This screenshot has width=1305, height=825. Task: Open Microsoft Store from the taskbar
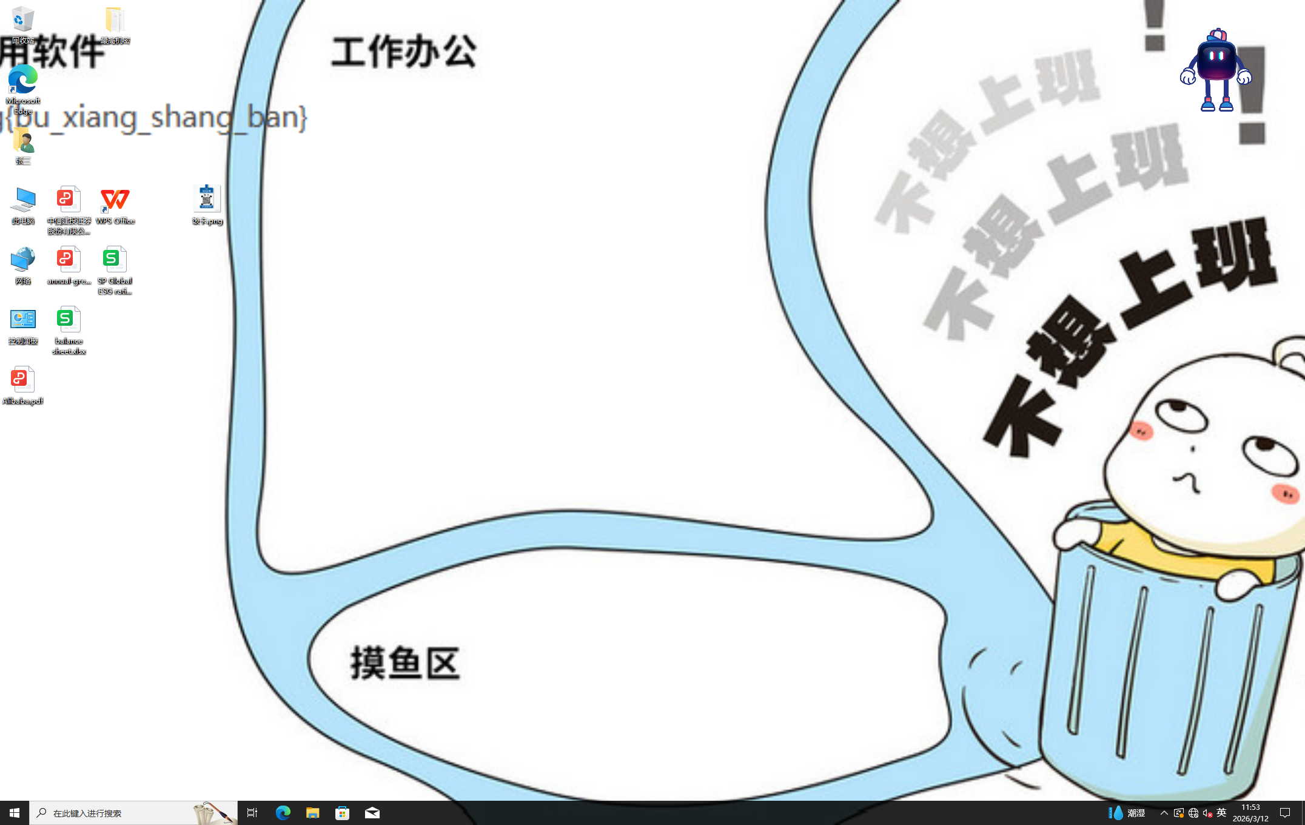coord(342,813)
